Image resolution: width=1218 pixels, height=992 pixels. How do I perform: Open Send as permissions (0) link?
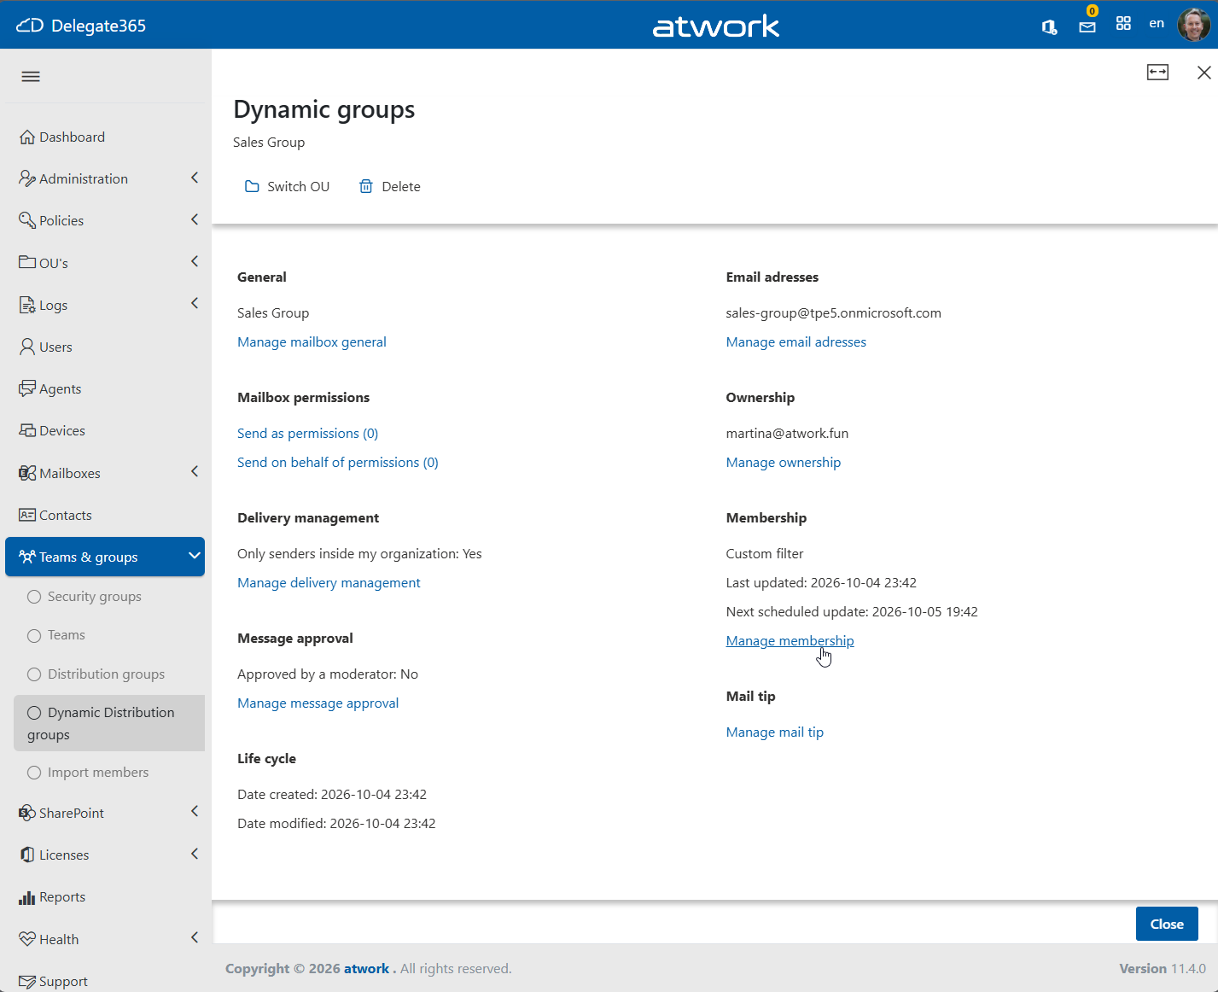pos(307,434)
